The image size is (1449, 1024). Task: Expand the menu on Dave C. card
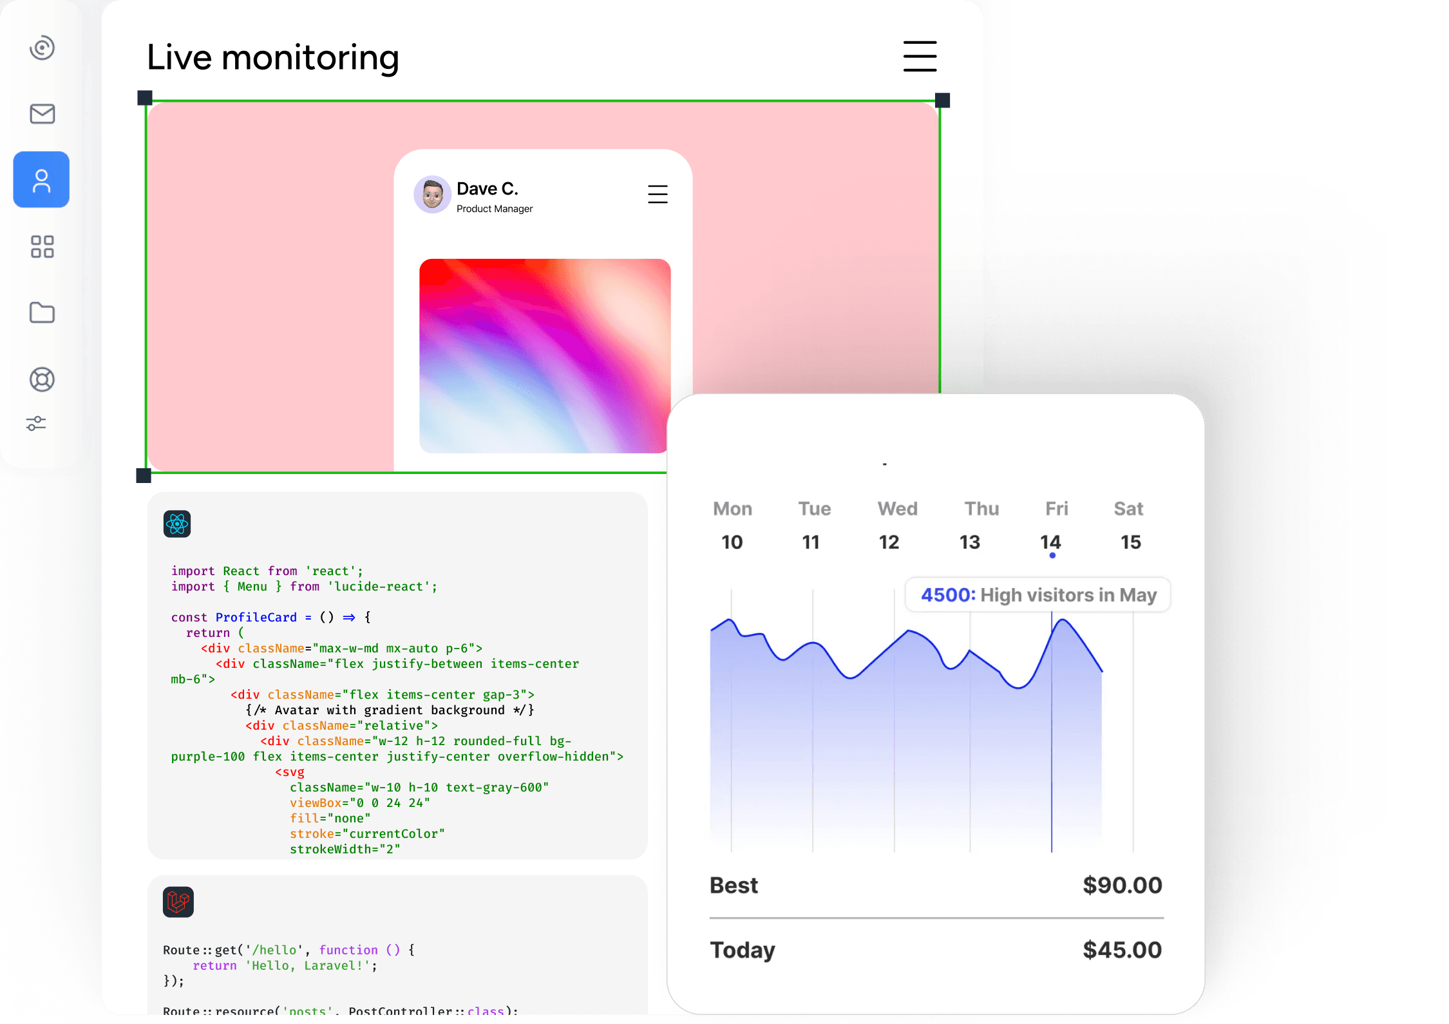coord(658,194)
